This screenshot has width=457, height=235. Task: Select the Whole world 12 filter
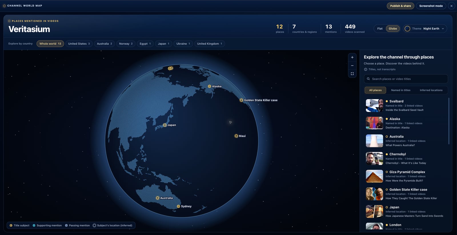[50, 44]
